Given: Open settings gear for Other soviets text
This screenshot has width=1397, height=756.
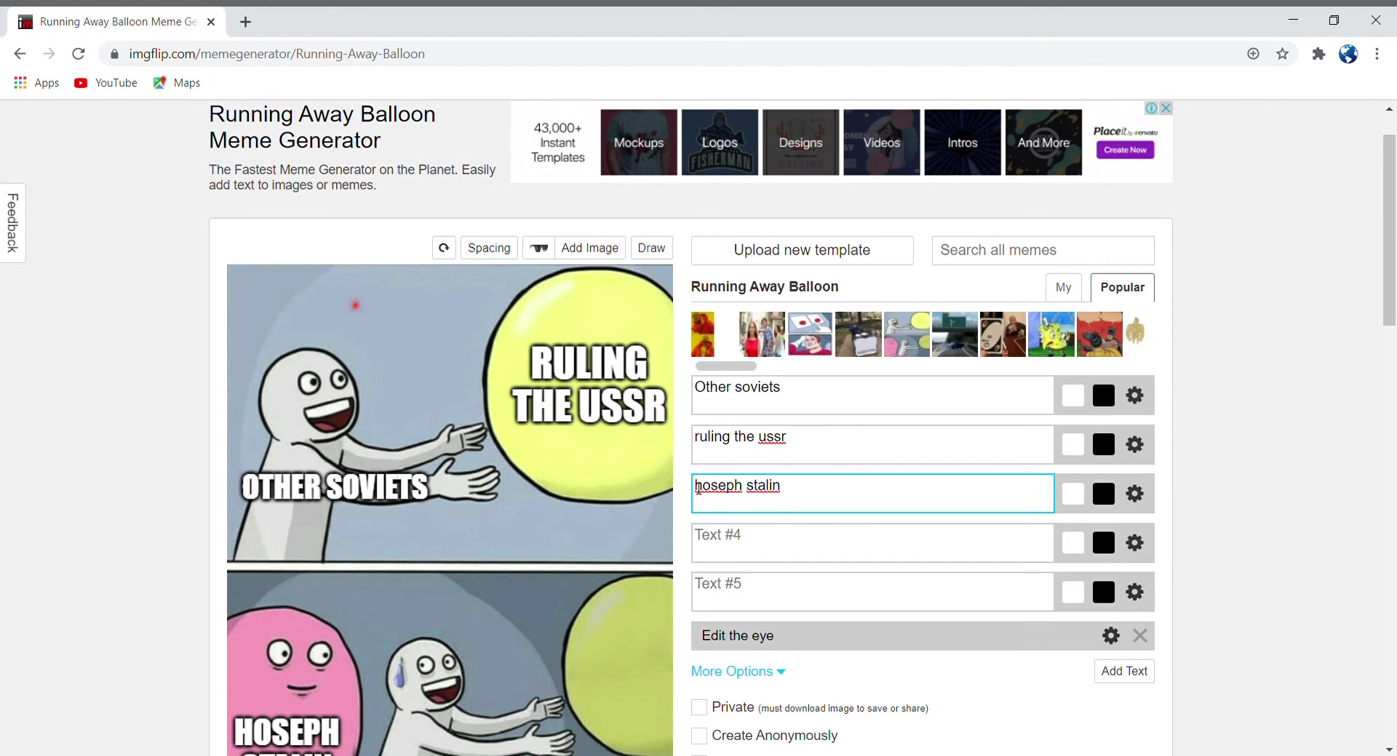Looking at the screenshot, I should tap(1134, 395).
